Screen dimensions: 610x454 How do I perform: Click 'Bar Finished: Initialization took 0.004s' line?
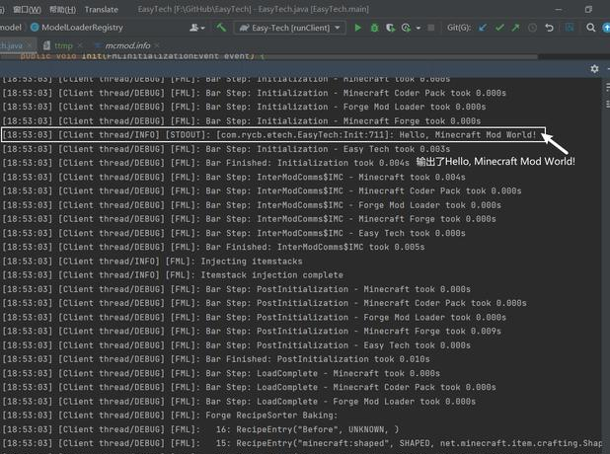pyautogui.click(x=205, y=163)
